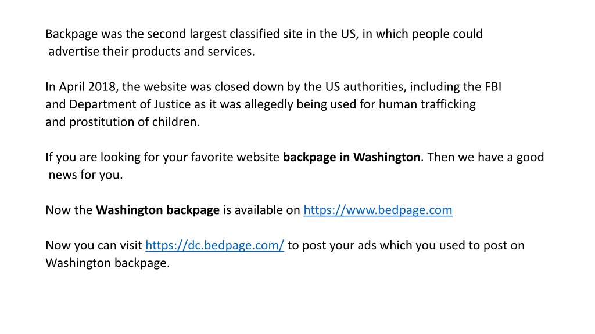Click 'Now you can visit' text
595x334 pixels.
pos(94,245)
